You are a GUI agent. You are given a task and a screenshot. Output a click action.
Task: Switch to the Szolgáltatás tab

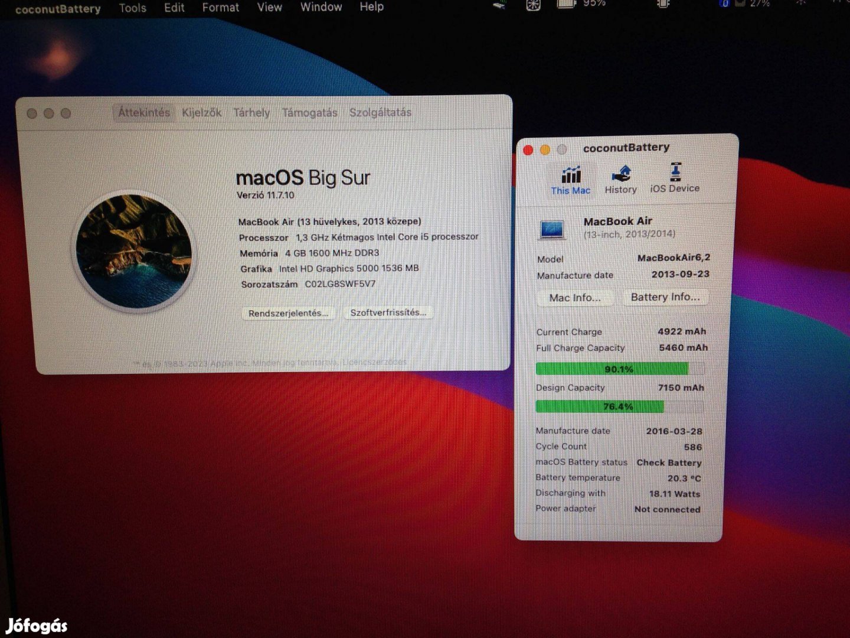(x=380, y=112)
